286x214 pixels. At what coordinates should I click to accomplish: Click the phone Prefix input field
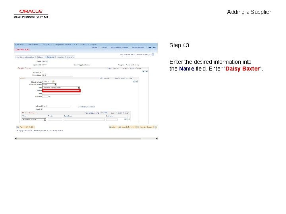[x=55, y=120]
